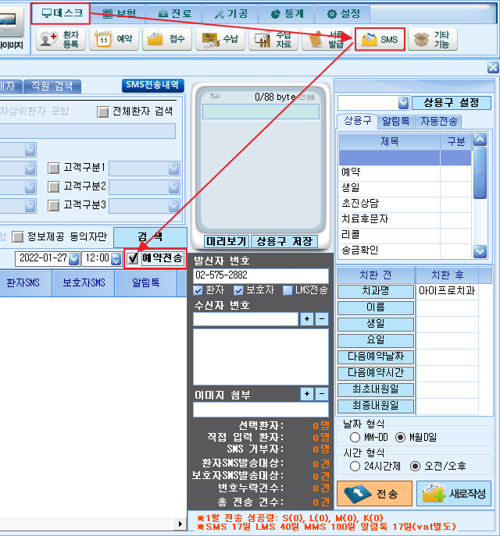Open the SMS envelope toolbar button
This screenshot has width=500, height=536.
(x=380, y=39)
